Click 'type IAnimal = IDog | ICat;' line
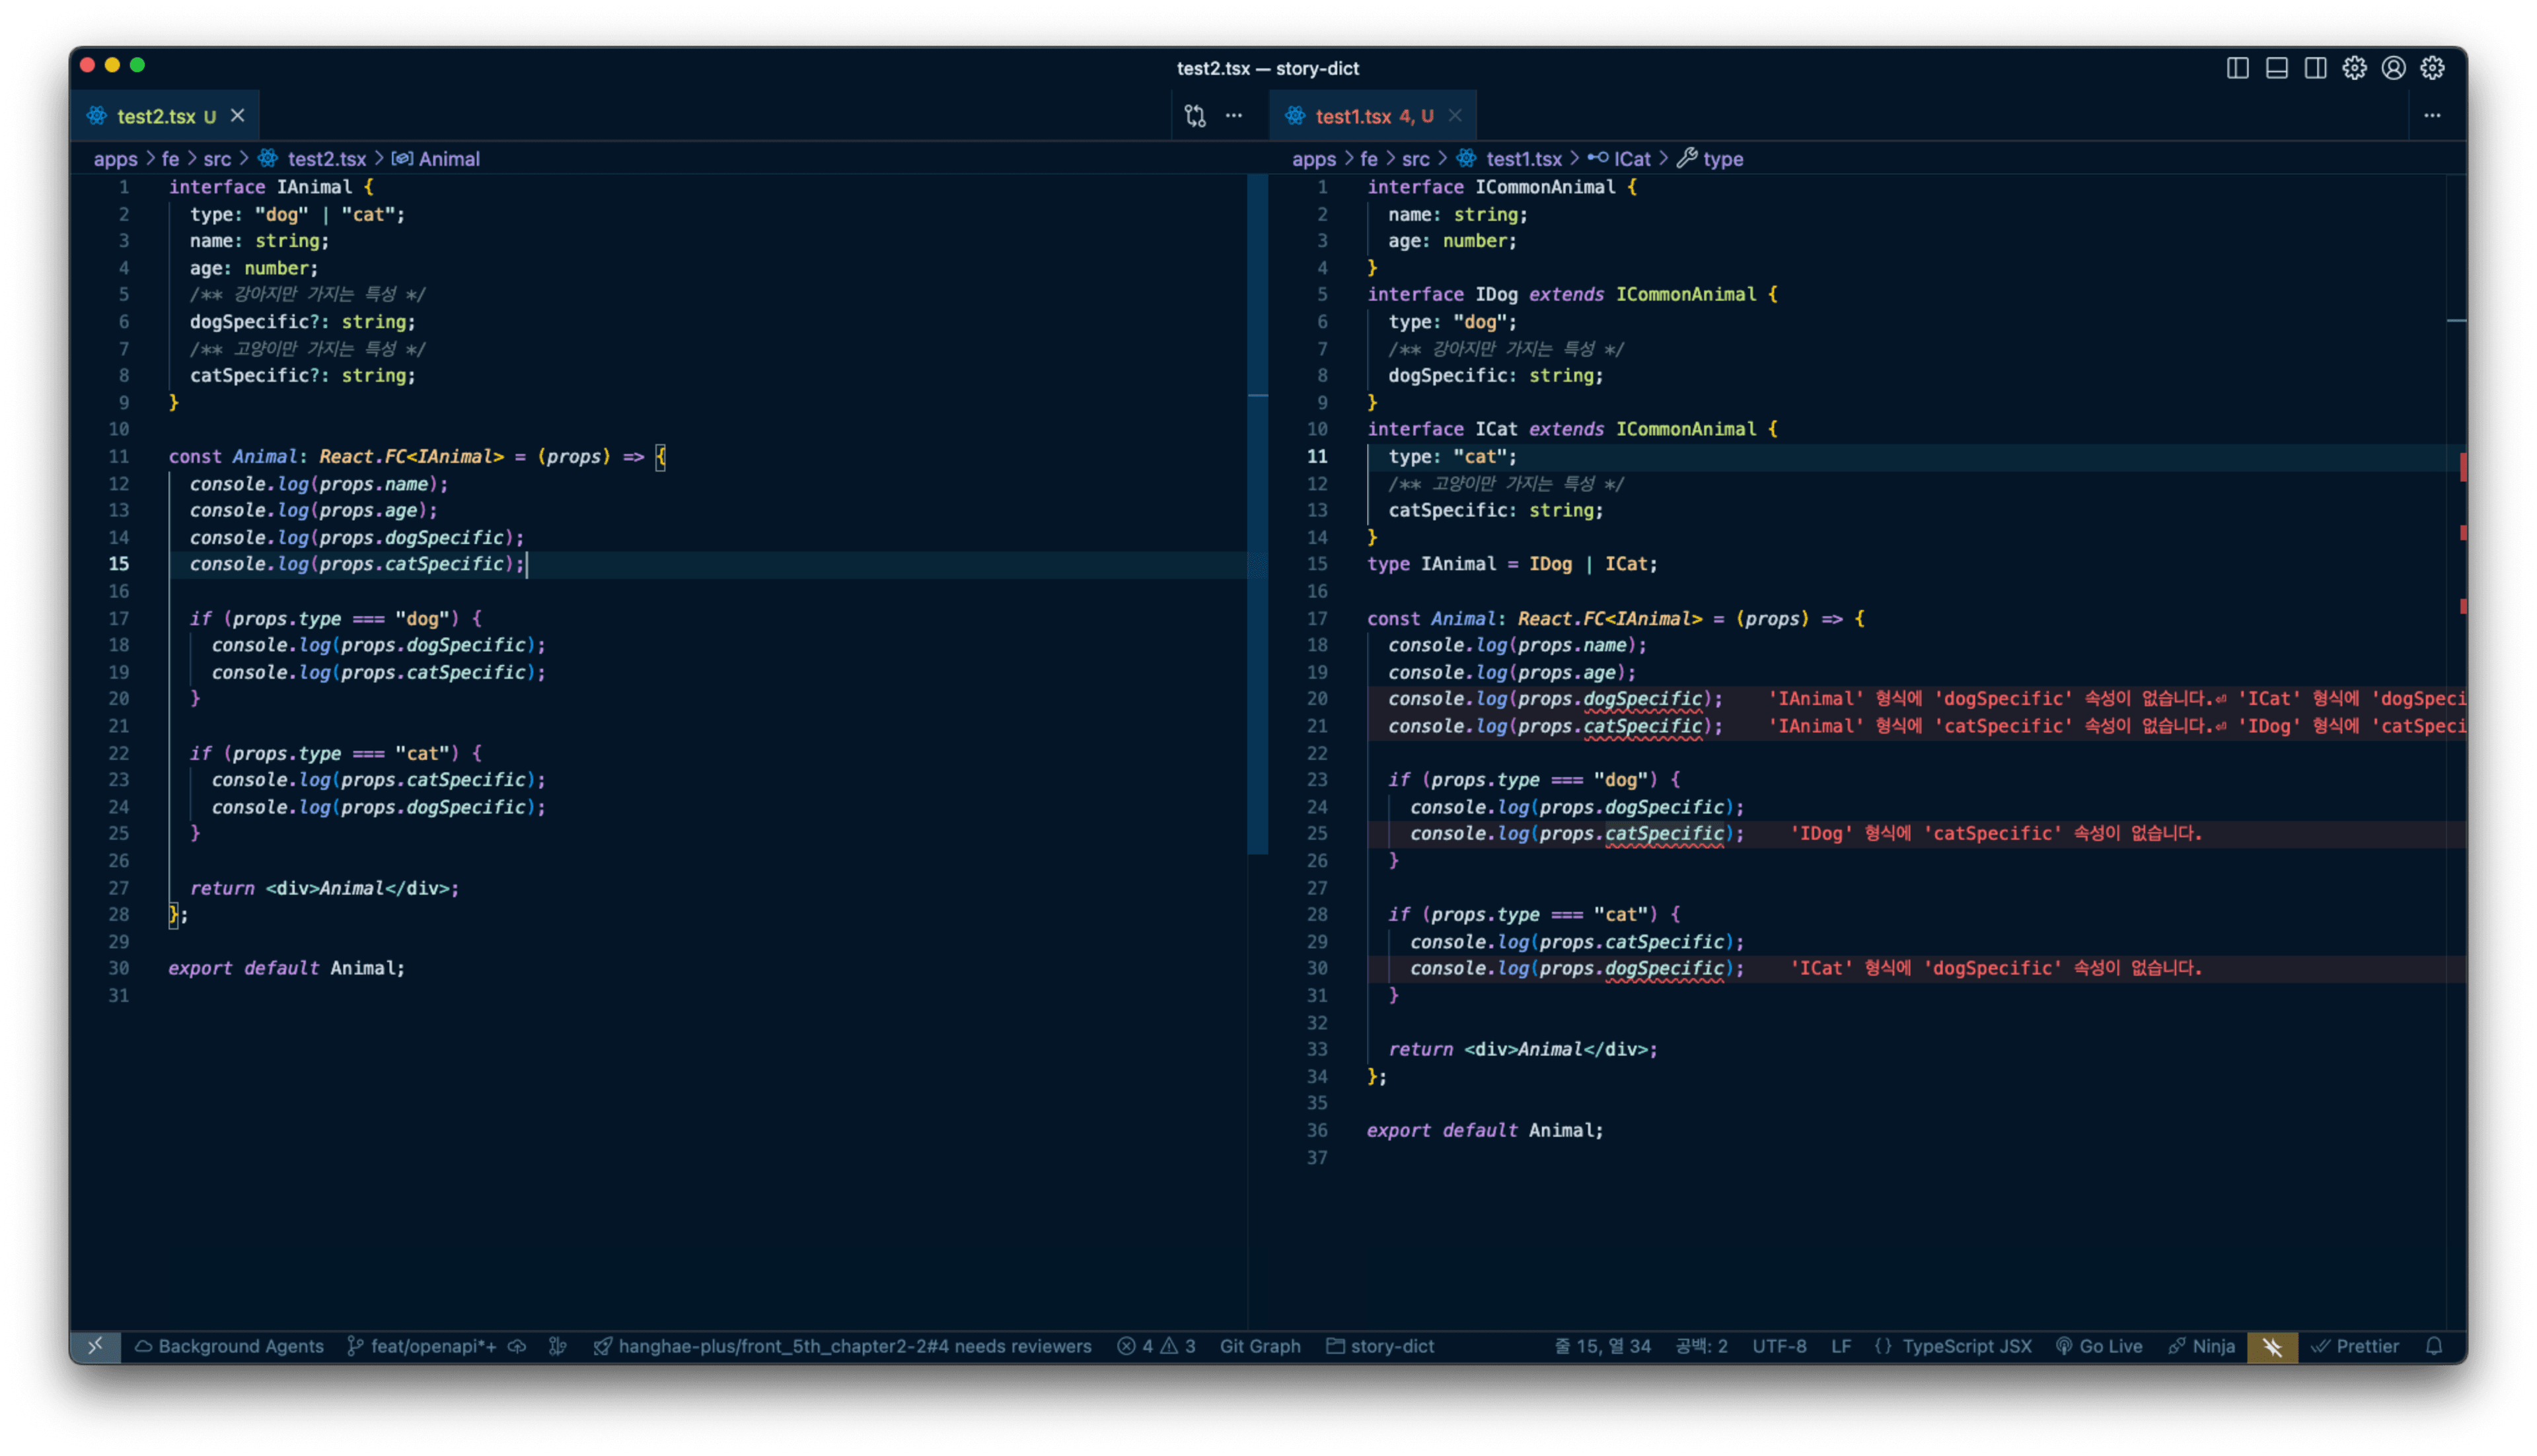This screenshot has height=1456, width=2537. pos(1512,564)
